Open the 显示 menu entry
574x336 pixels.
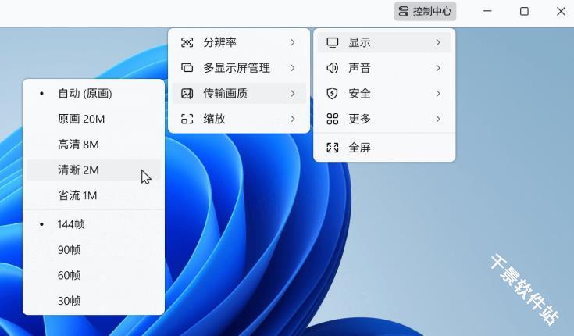click(384, 42)
